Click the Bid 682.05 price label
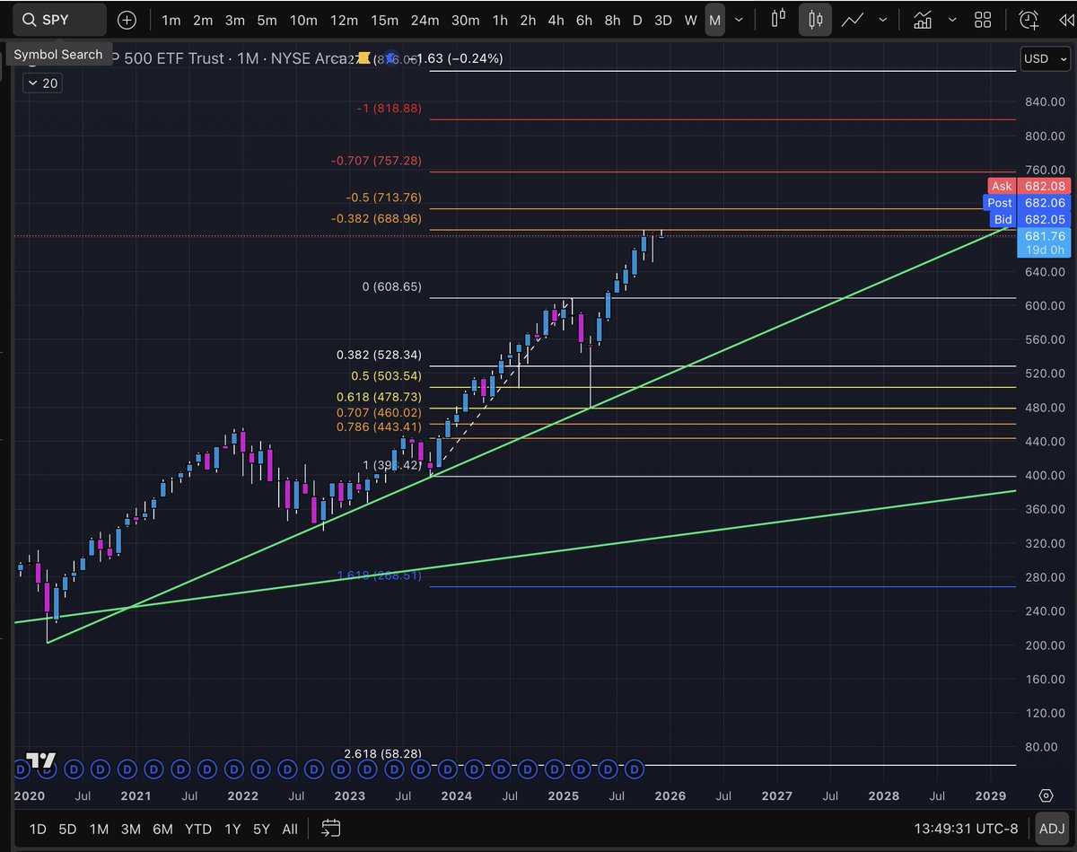The height and width of the screenshot is (852, 1077). tap(1029, 219)
